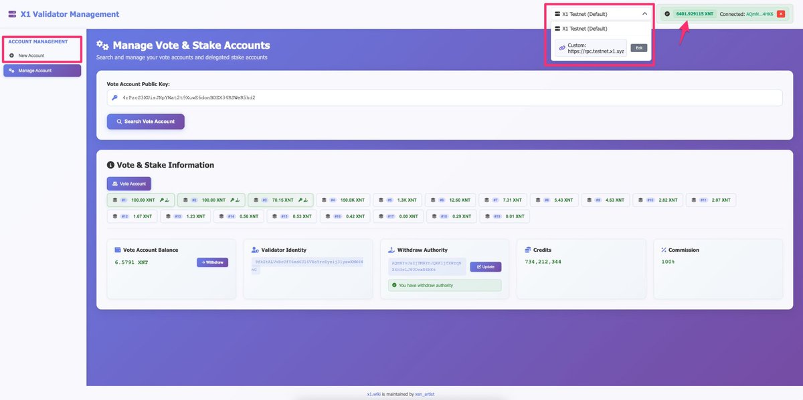Click the 6.5791 XNT vote balance

click(x=132, y=262)
